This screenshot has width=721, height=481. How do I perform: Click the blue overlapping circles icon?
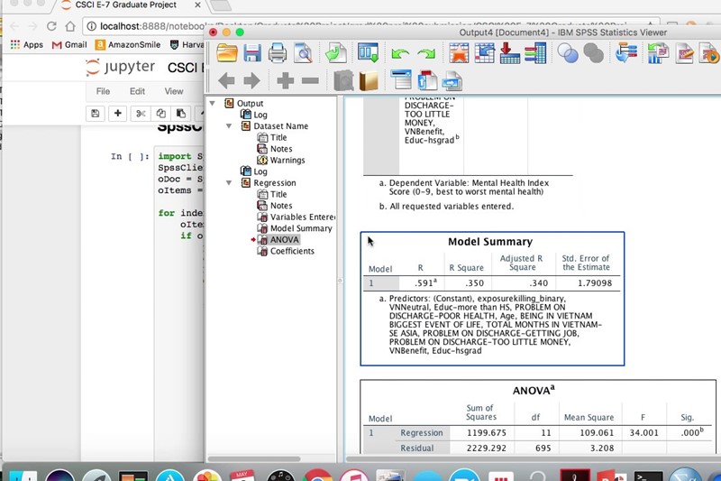point(568,53)
